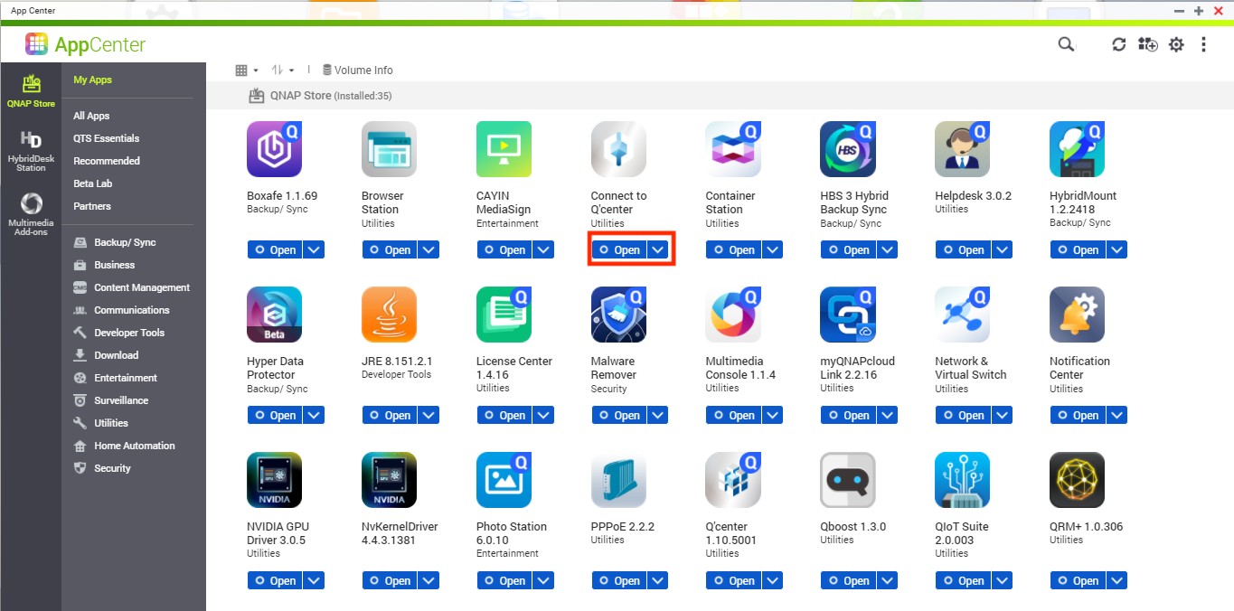Click the NvKernelDriver app icon
Viewport: 1234px width, 611px height.
[x=389, y=480]
